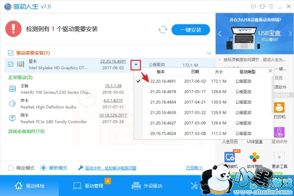Toggle 驱动需要安装(1) group checkbox
Screen dimensions: 294x196
10,53
